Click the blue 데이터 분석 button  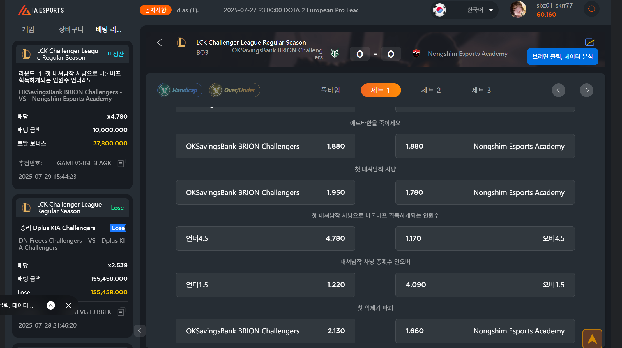click(x=562, y=57)
